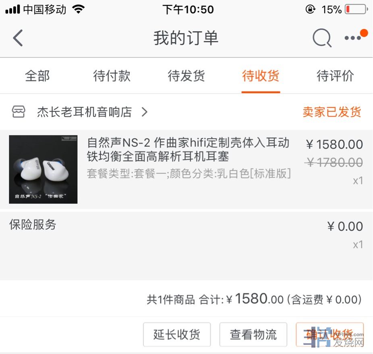Open the three-dot more menu

(x=353, y=38)
